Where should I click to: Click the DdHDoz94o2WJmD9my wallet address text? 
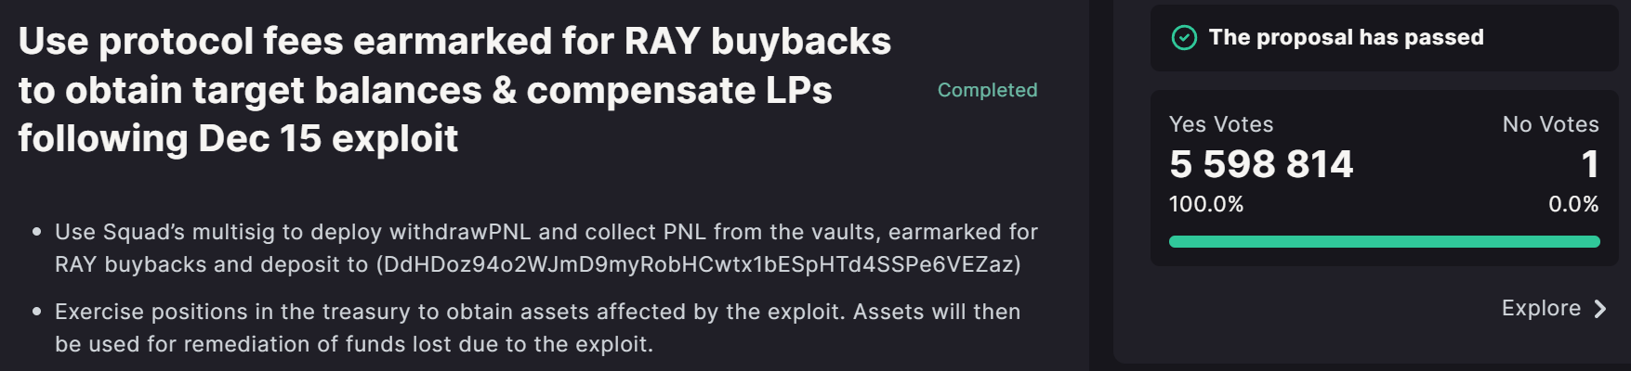(x=698, y=264)
